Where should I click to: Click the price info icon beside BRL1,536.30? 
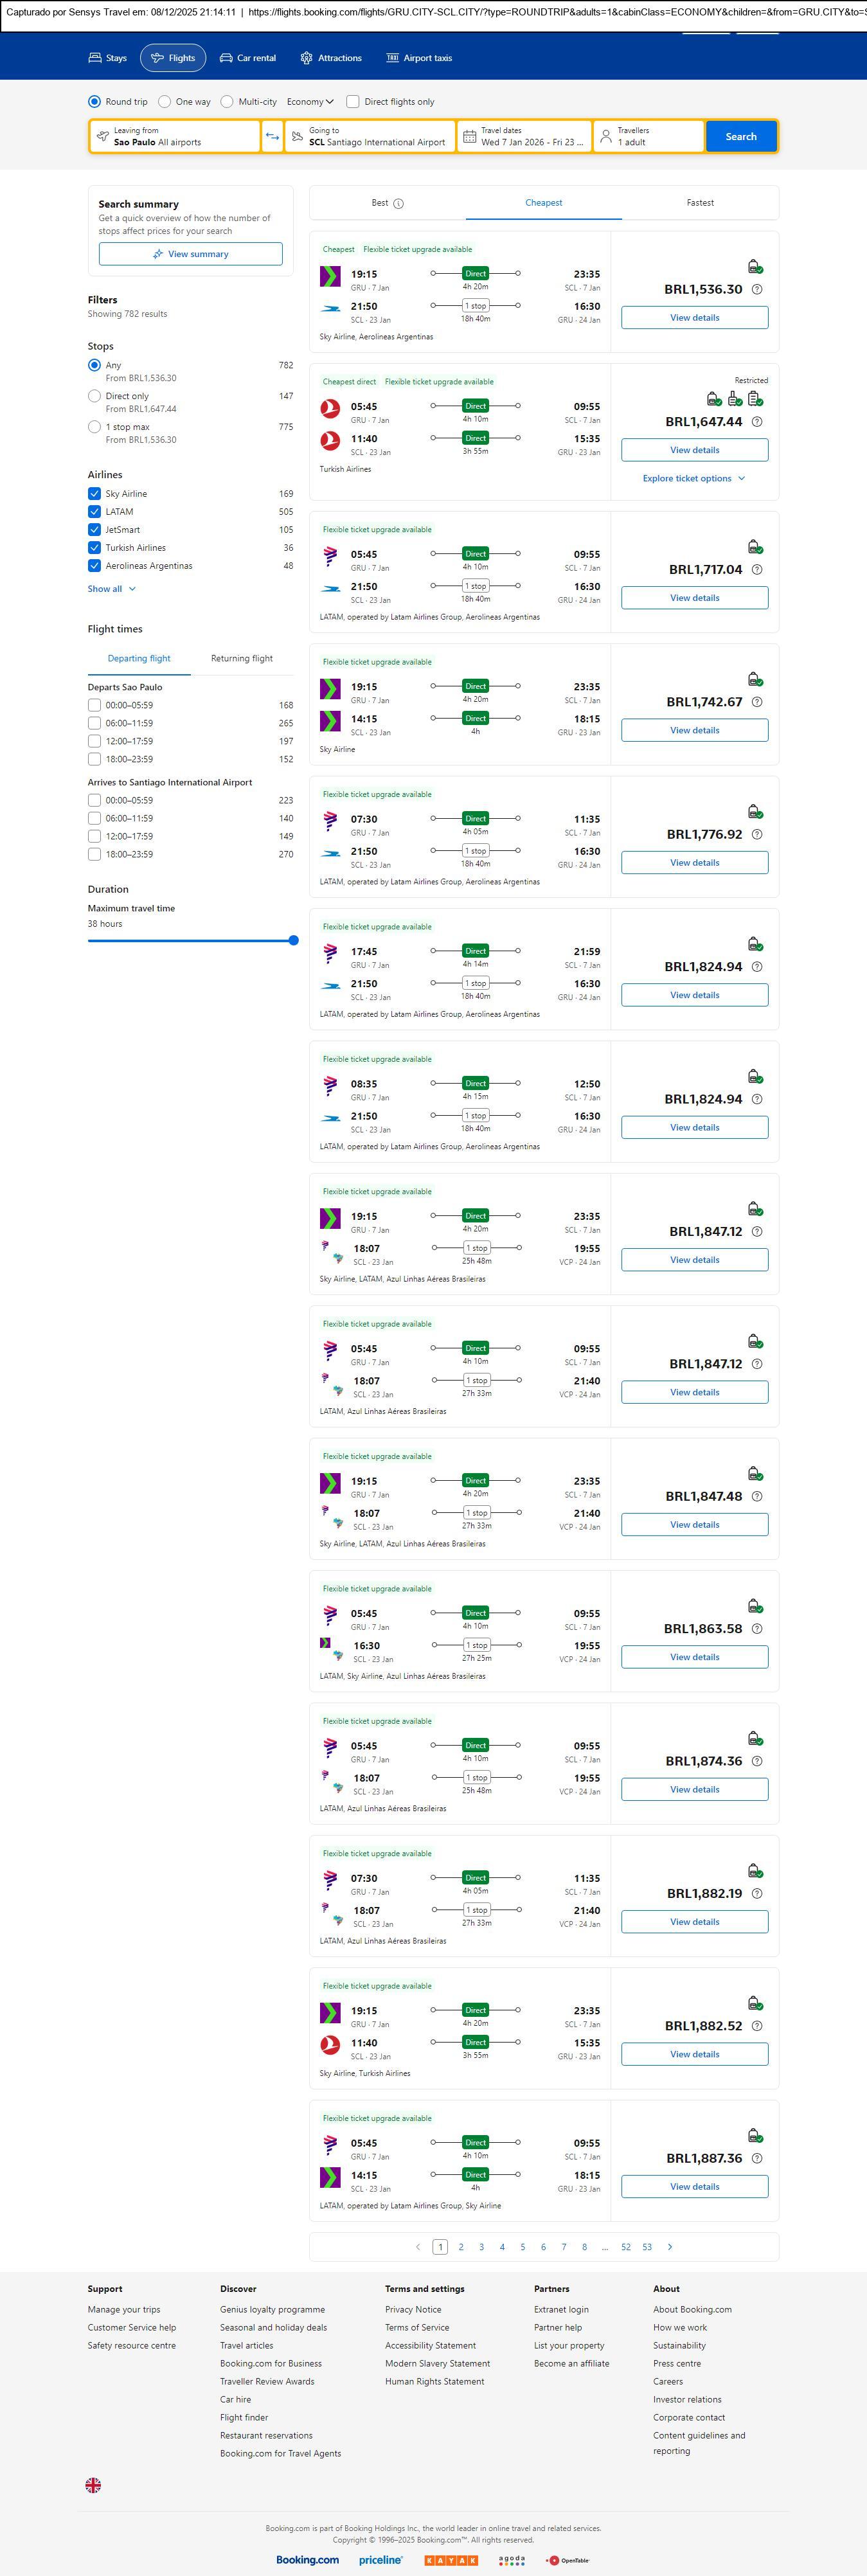pyautogui.click(x=757, y=290)
